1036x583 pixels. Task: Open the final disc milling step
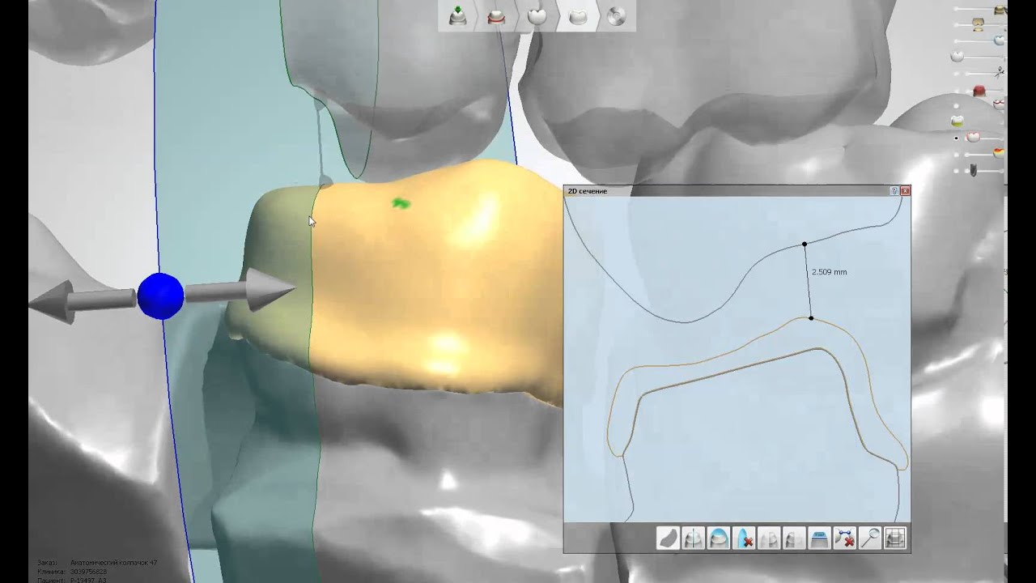[x=617, y=16]
